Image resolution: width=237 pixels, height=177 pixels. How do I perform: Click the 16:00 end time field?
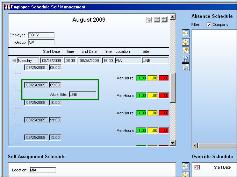tap(108, 61)
